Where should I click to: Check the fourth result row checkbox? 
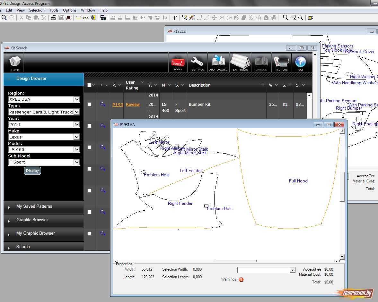point(89,169)
